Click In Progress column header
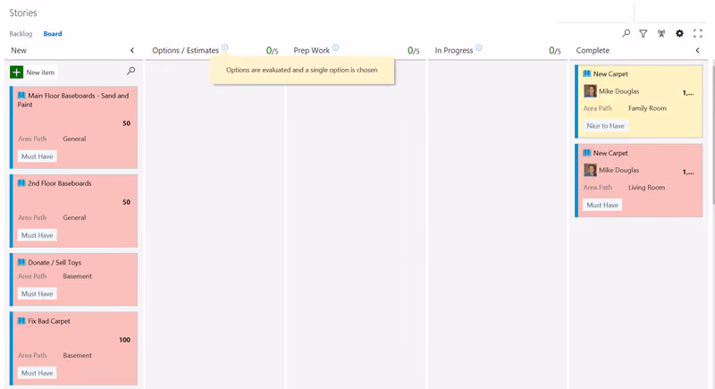The height and width of the screenshot is (389, 715). tap(454, 50)
